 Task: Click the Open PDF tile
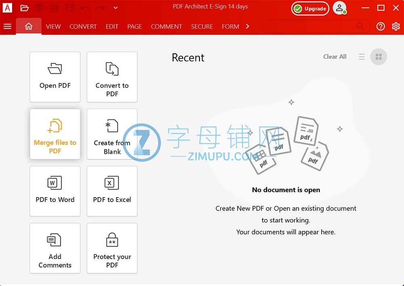pyautogui.click(x=55, y=77)
